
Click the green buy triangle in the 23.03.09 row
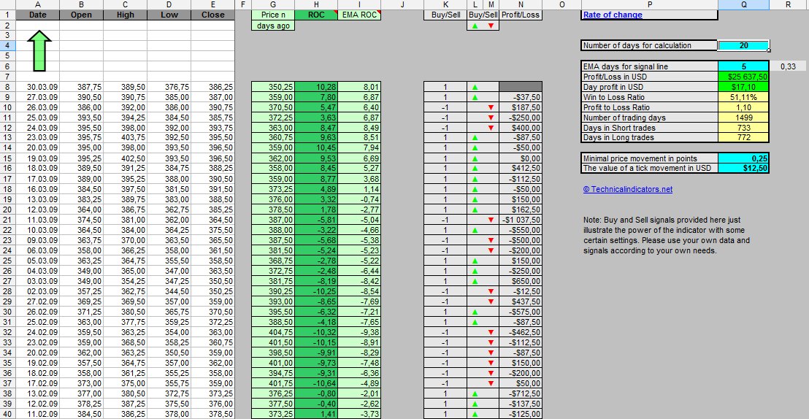[x=475, y=138]
